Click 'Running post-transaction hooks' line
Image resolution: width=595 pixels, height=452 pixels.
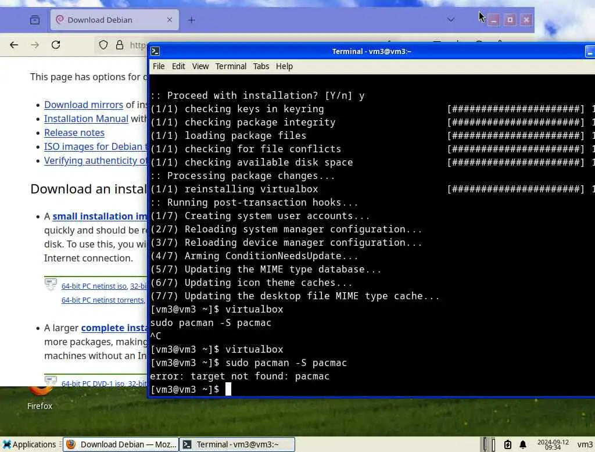point(255,203)
